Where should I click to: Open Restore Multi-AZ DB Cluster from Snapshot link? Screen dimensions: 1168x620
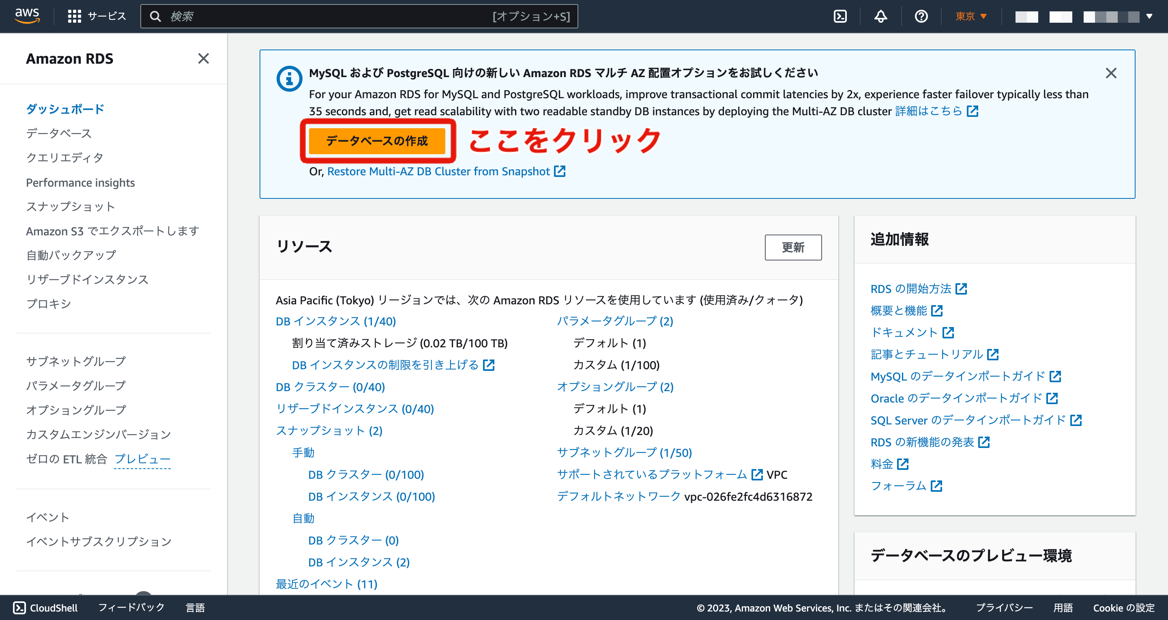point(438,172)
